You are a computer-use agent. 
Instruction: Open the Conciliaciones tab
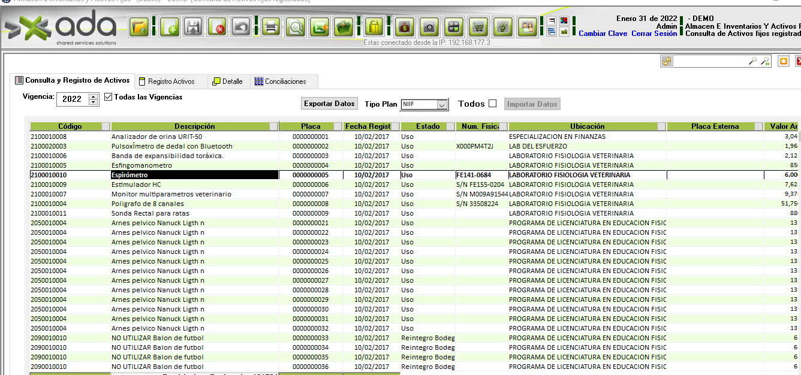click(285, 81)
